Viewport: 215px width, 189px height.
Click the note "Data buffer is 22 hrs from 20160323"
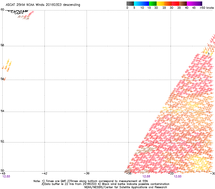point(69,184)
